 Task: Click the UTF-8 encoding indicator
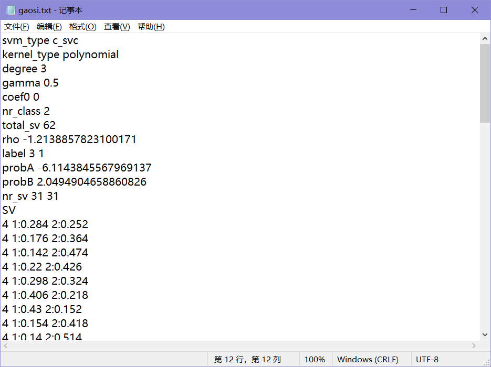pos(427,359)
